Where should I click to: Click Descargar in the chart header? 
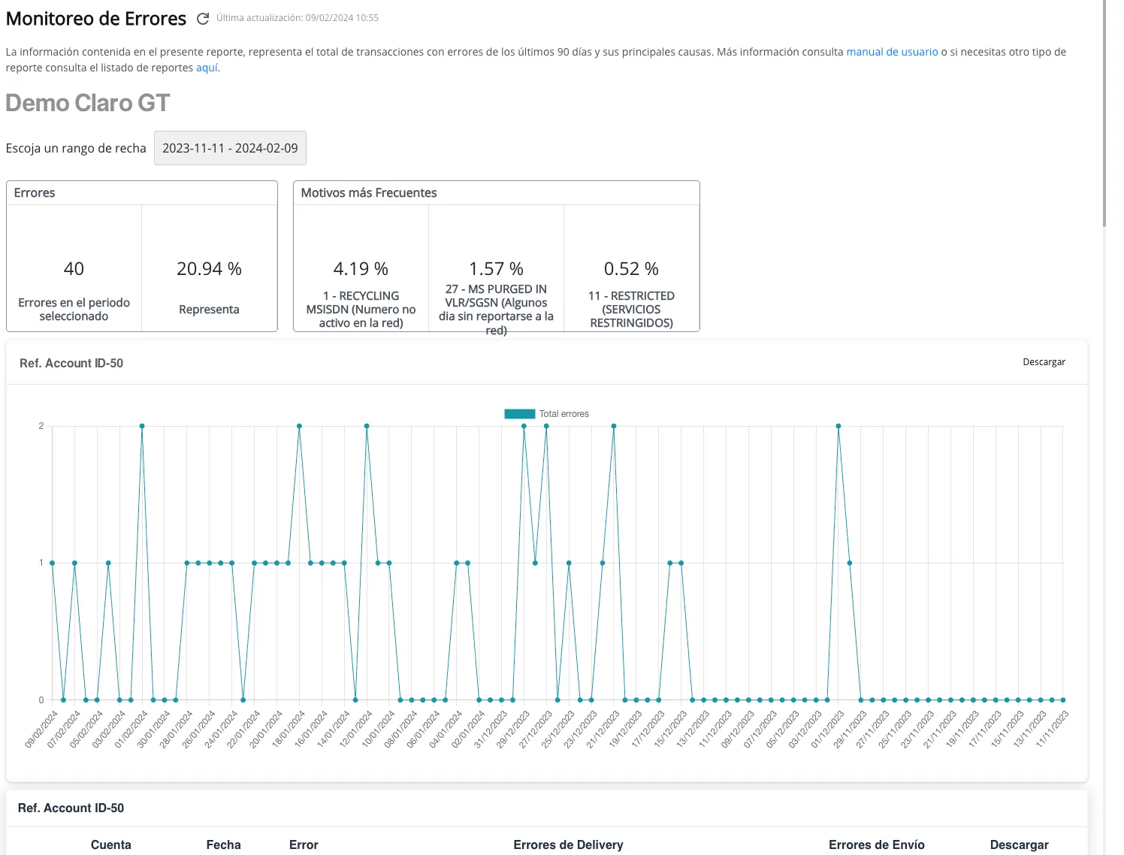[1044, 362]
